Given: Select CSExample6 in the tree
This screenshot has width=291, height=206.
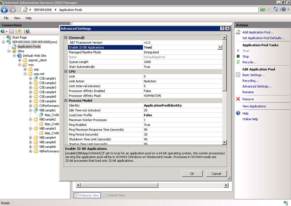Looking at the screenshot, I should [47, 101].
